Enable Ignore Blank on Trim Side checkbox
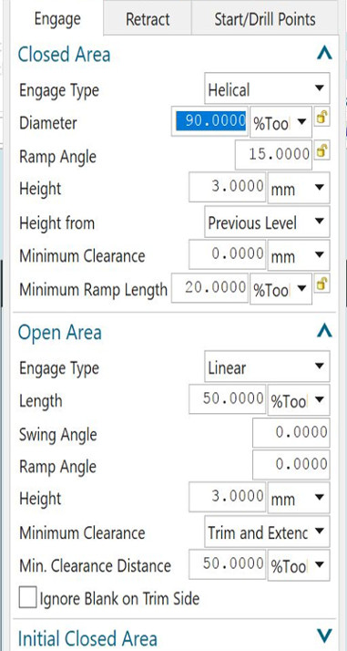Screen dimensions: 347x651 point(27,598)
